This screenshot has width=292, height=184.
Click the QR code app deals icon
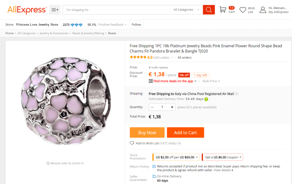pos(151,81)
